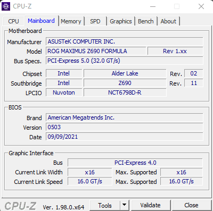Click the chipset revision 02 field
Viewport: 213px width, 211px height.
pyautogui.click(x=194, y=73)
